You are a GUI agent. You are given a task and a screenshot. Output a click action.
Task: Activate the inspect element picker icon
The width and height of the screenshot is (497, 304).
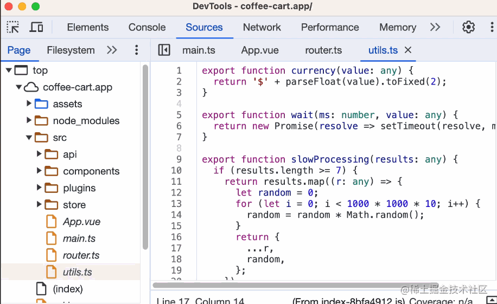pyautogui.click(x=12, y=27)
